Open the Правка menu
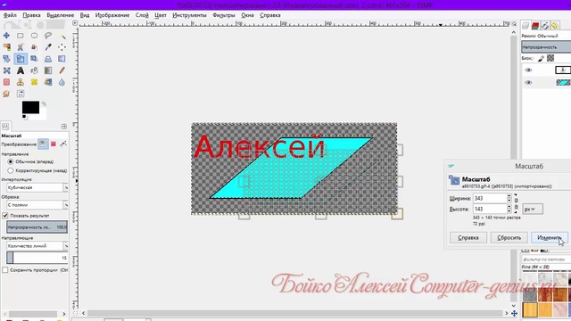Screen dimensions: 571x321 coord(31,15)
